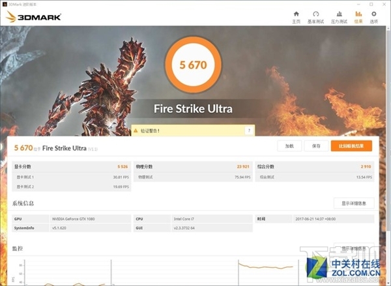Click the 显卡分数 score 5 526

coord(123,167)
